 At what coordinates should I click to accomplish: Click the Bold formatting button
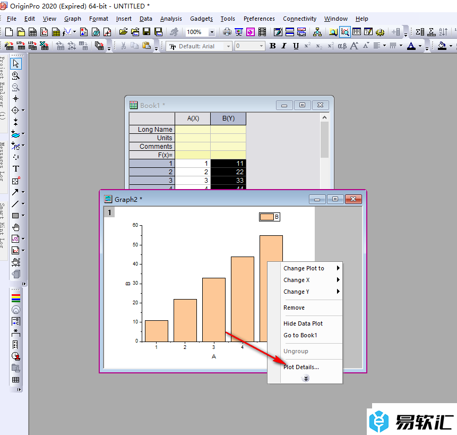click(272, 46)
